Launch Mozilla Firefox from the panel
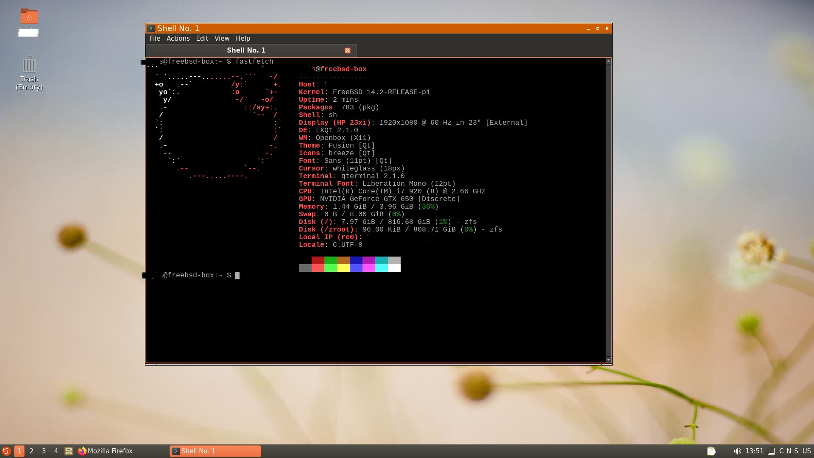The image size is (814, 458). coord(106,451)
